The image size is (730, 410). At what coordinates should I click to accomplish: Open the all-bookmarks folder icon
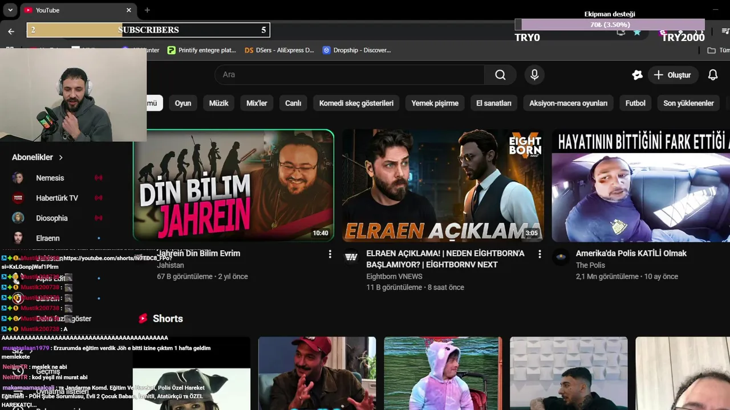711,50
